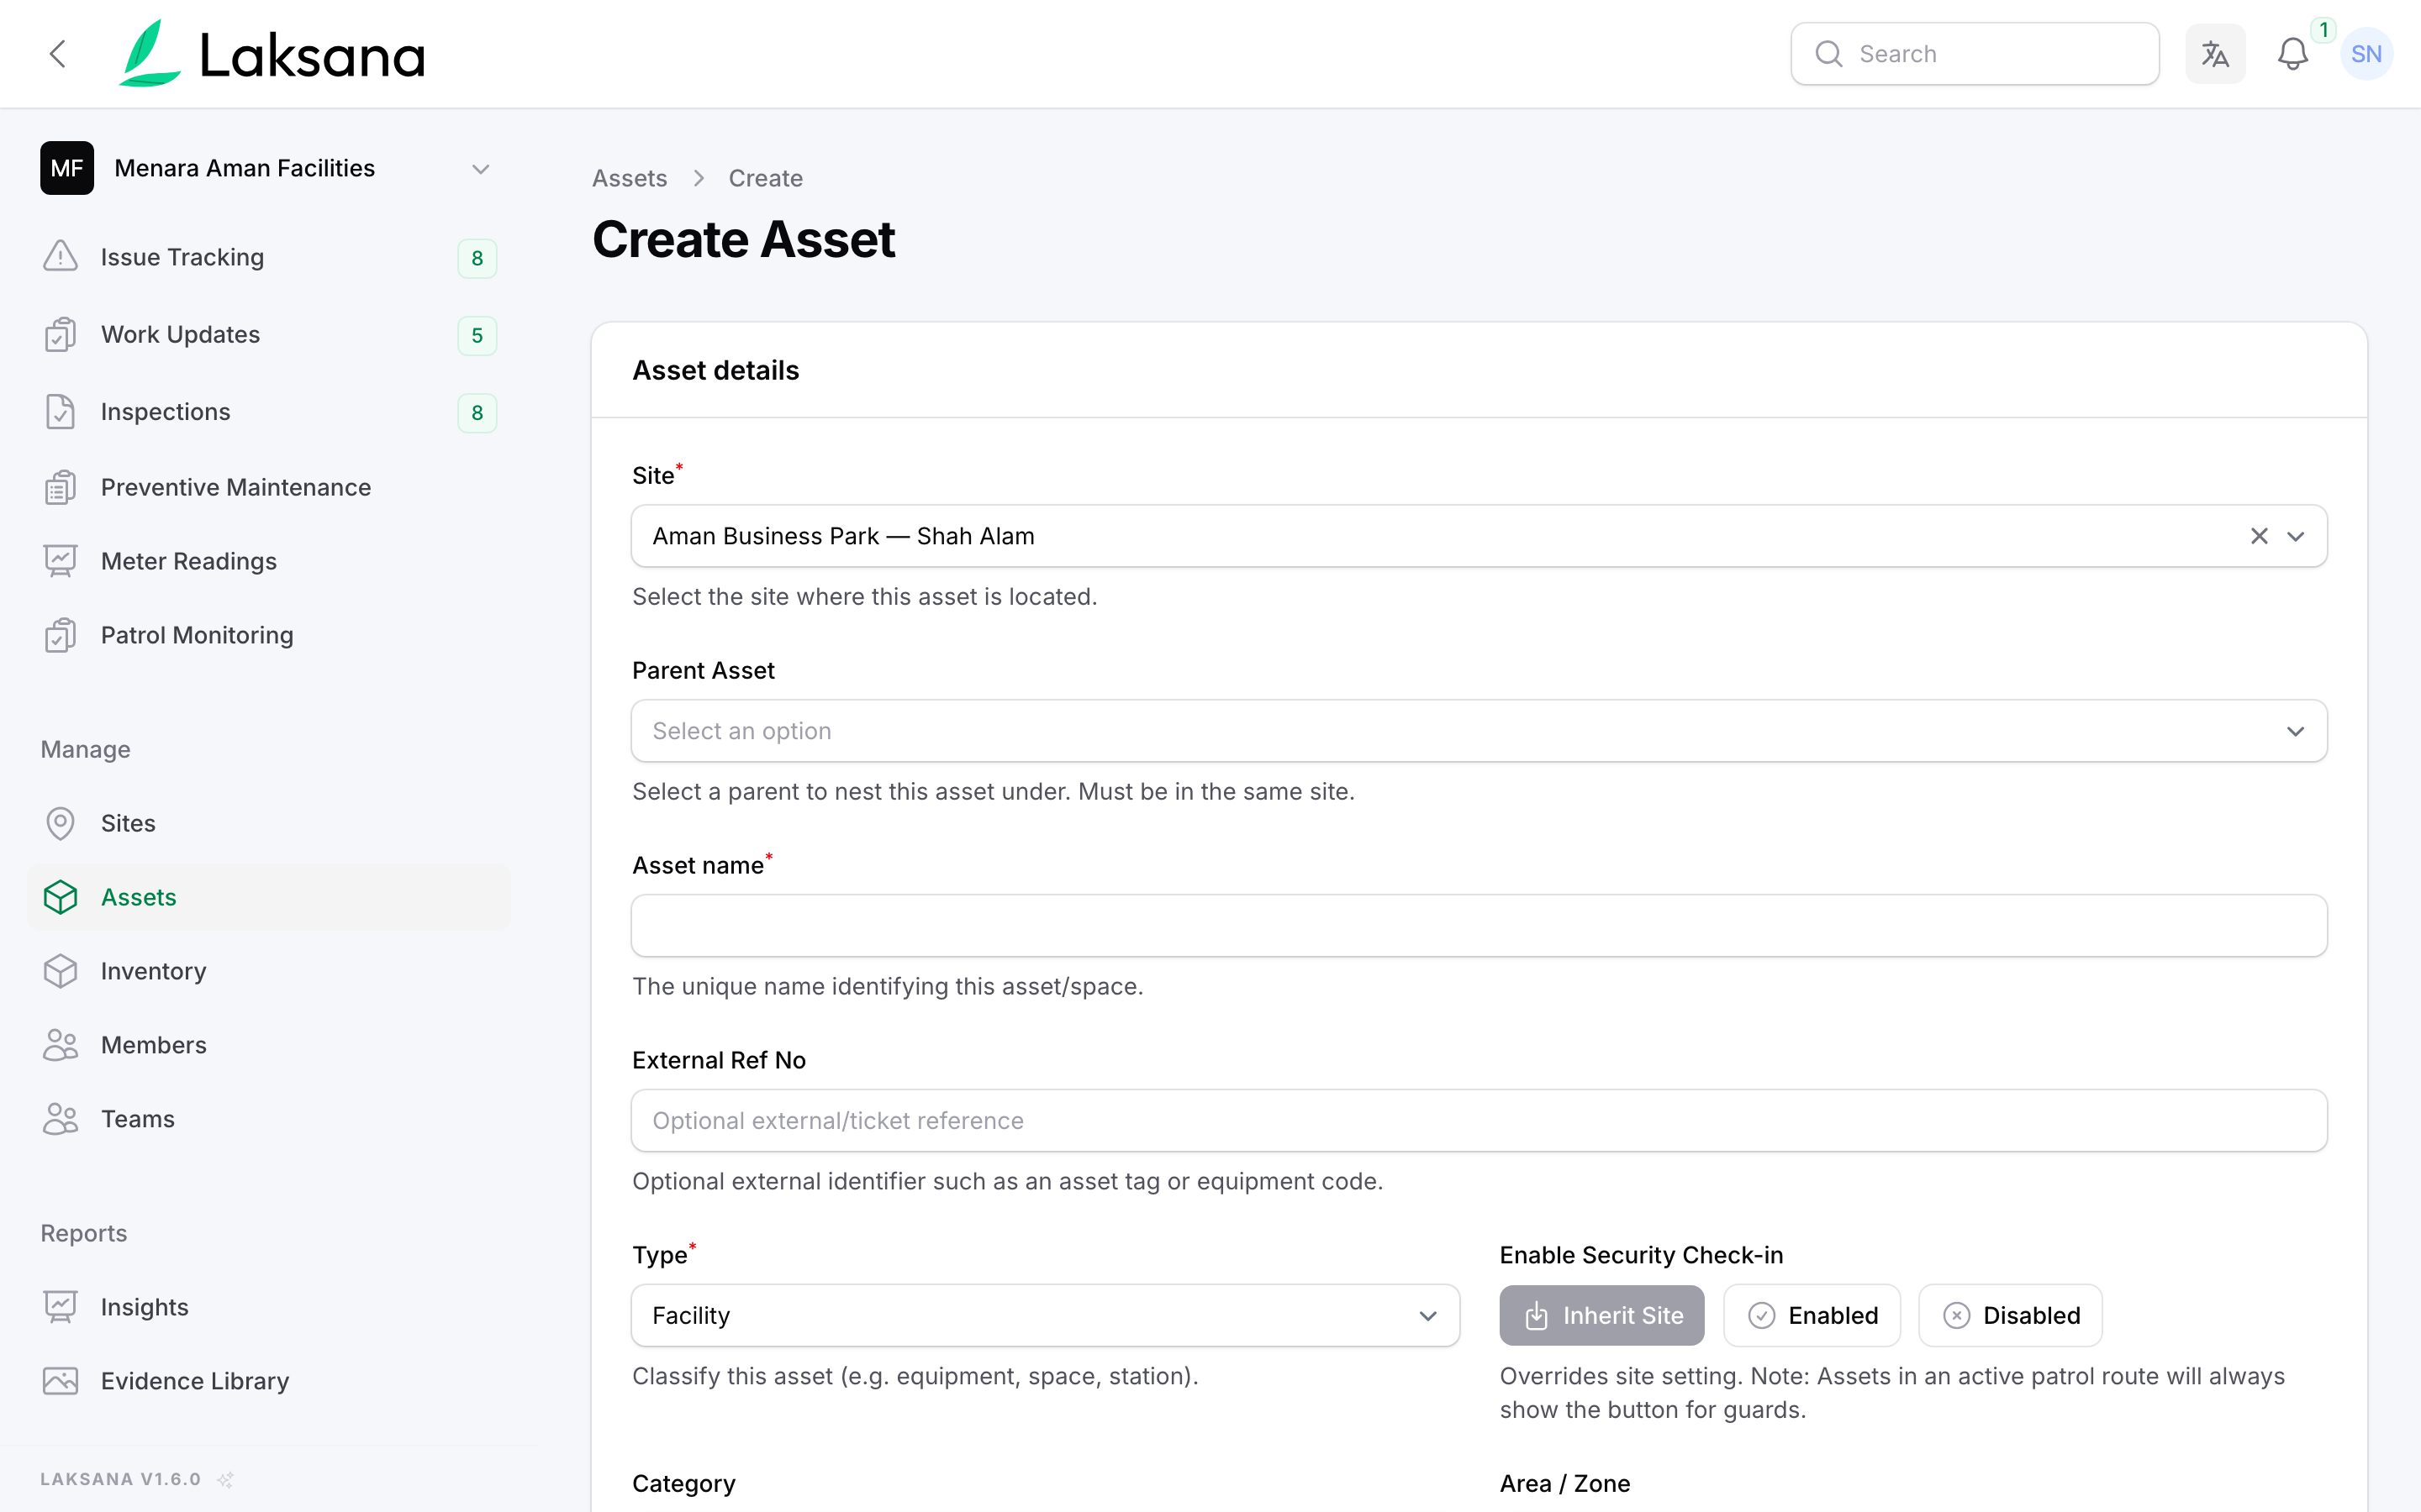
Task: Open the Teams page
Action: coord(268,1119)
